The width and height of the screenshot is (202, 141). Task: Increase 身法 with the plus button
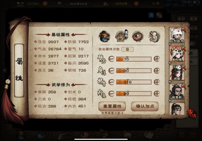click(x=157, y=71)
